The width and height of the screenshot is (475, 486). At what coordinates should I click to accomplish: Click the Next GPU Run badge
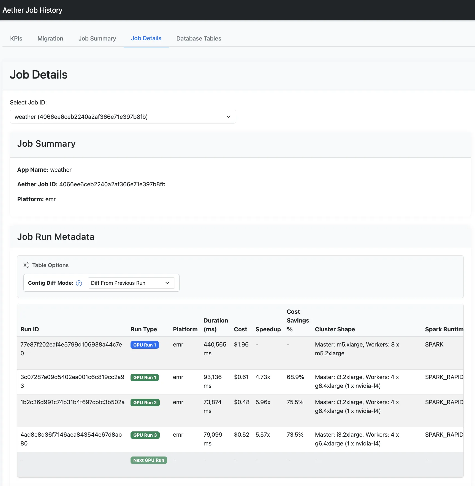pos(149,460)
